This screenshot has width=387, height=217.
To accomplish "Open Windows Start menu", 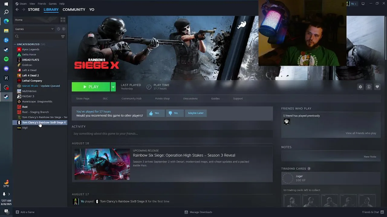I will 6,4.
